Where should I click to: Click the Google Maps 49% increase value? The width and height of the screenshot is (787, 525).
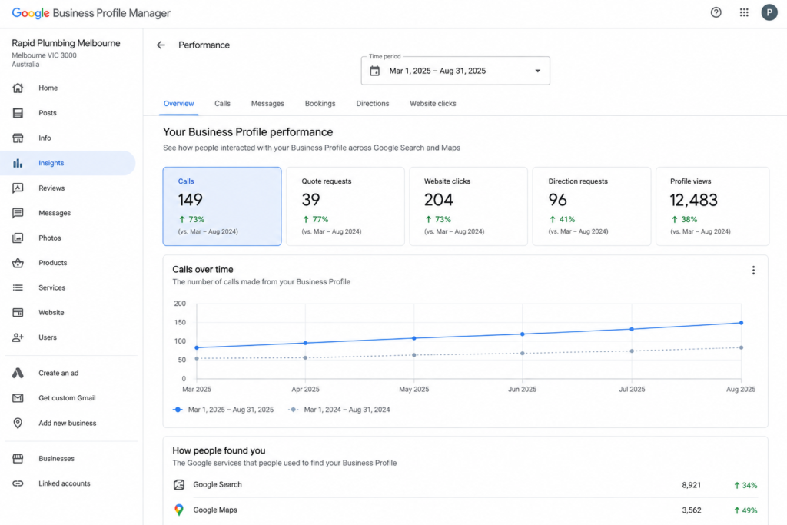coord(745,510)
